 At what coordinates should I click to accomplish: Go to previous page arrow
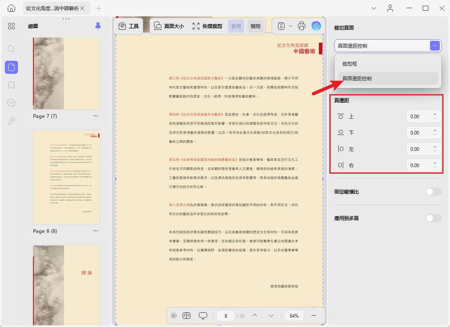click(x=255, y=316)
